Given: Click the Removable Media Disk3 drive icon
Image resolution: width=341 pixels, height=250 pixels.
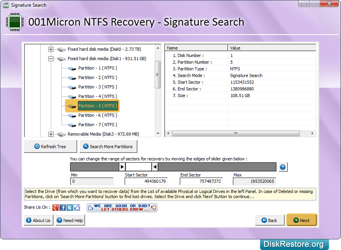Looking at the screenshot, I should pos(61,134).
